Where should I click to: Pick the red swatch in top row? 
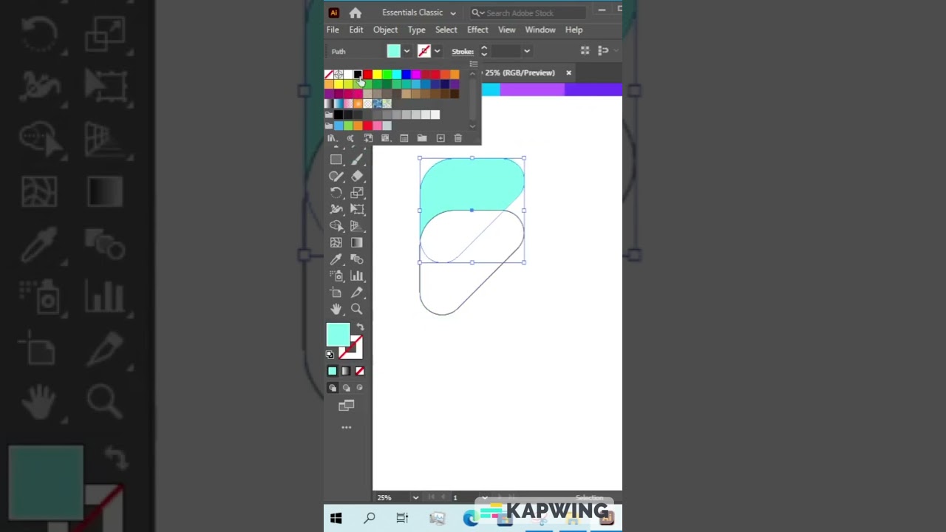coord(367,75)
